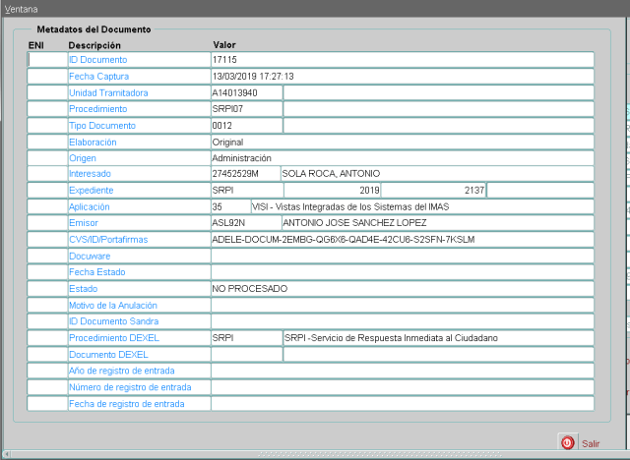Click the ID Documento value field
630x460 pixels.
click(402, 60)
